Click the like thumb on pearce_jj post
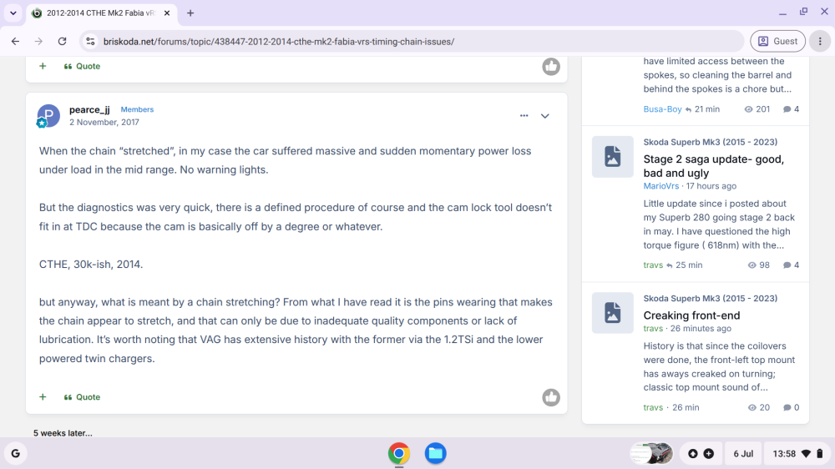The height and width of the screenshot is (469, 835). tap(550, 397)
